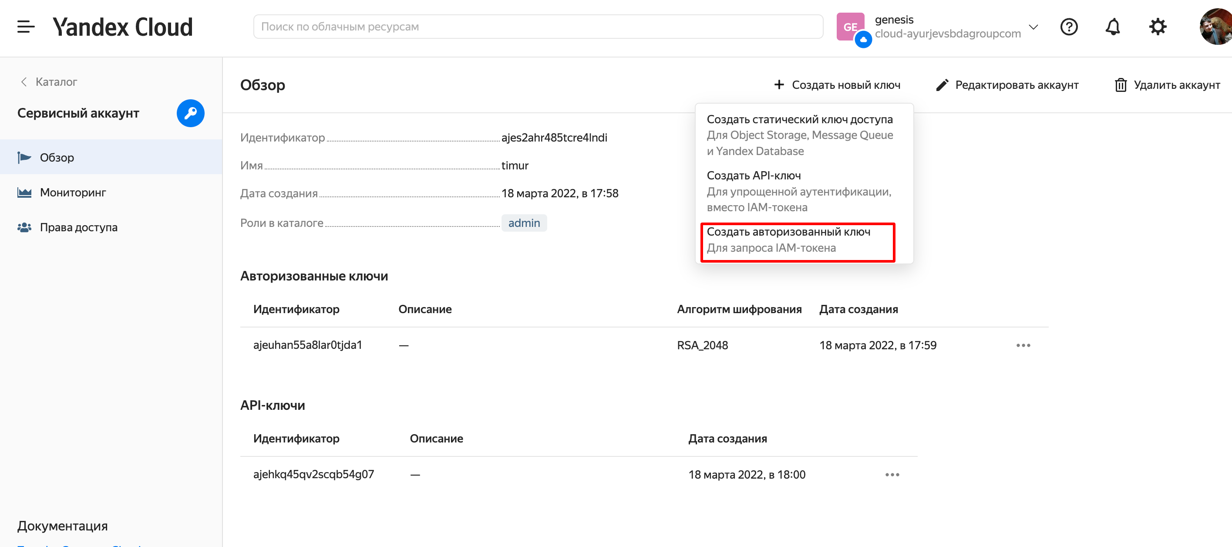This screenshot has width=1232, height=547.
Task: Click date 18 марта 2022, в 17:59
Action: click(878, 345)
